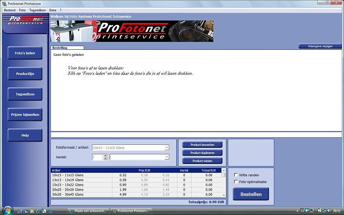This screenshot has height=215, width=344.
Task: Open Internet Explorer from the Quick Launch bar
Action: [38, 211]
